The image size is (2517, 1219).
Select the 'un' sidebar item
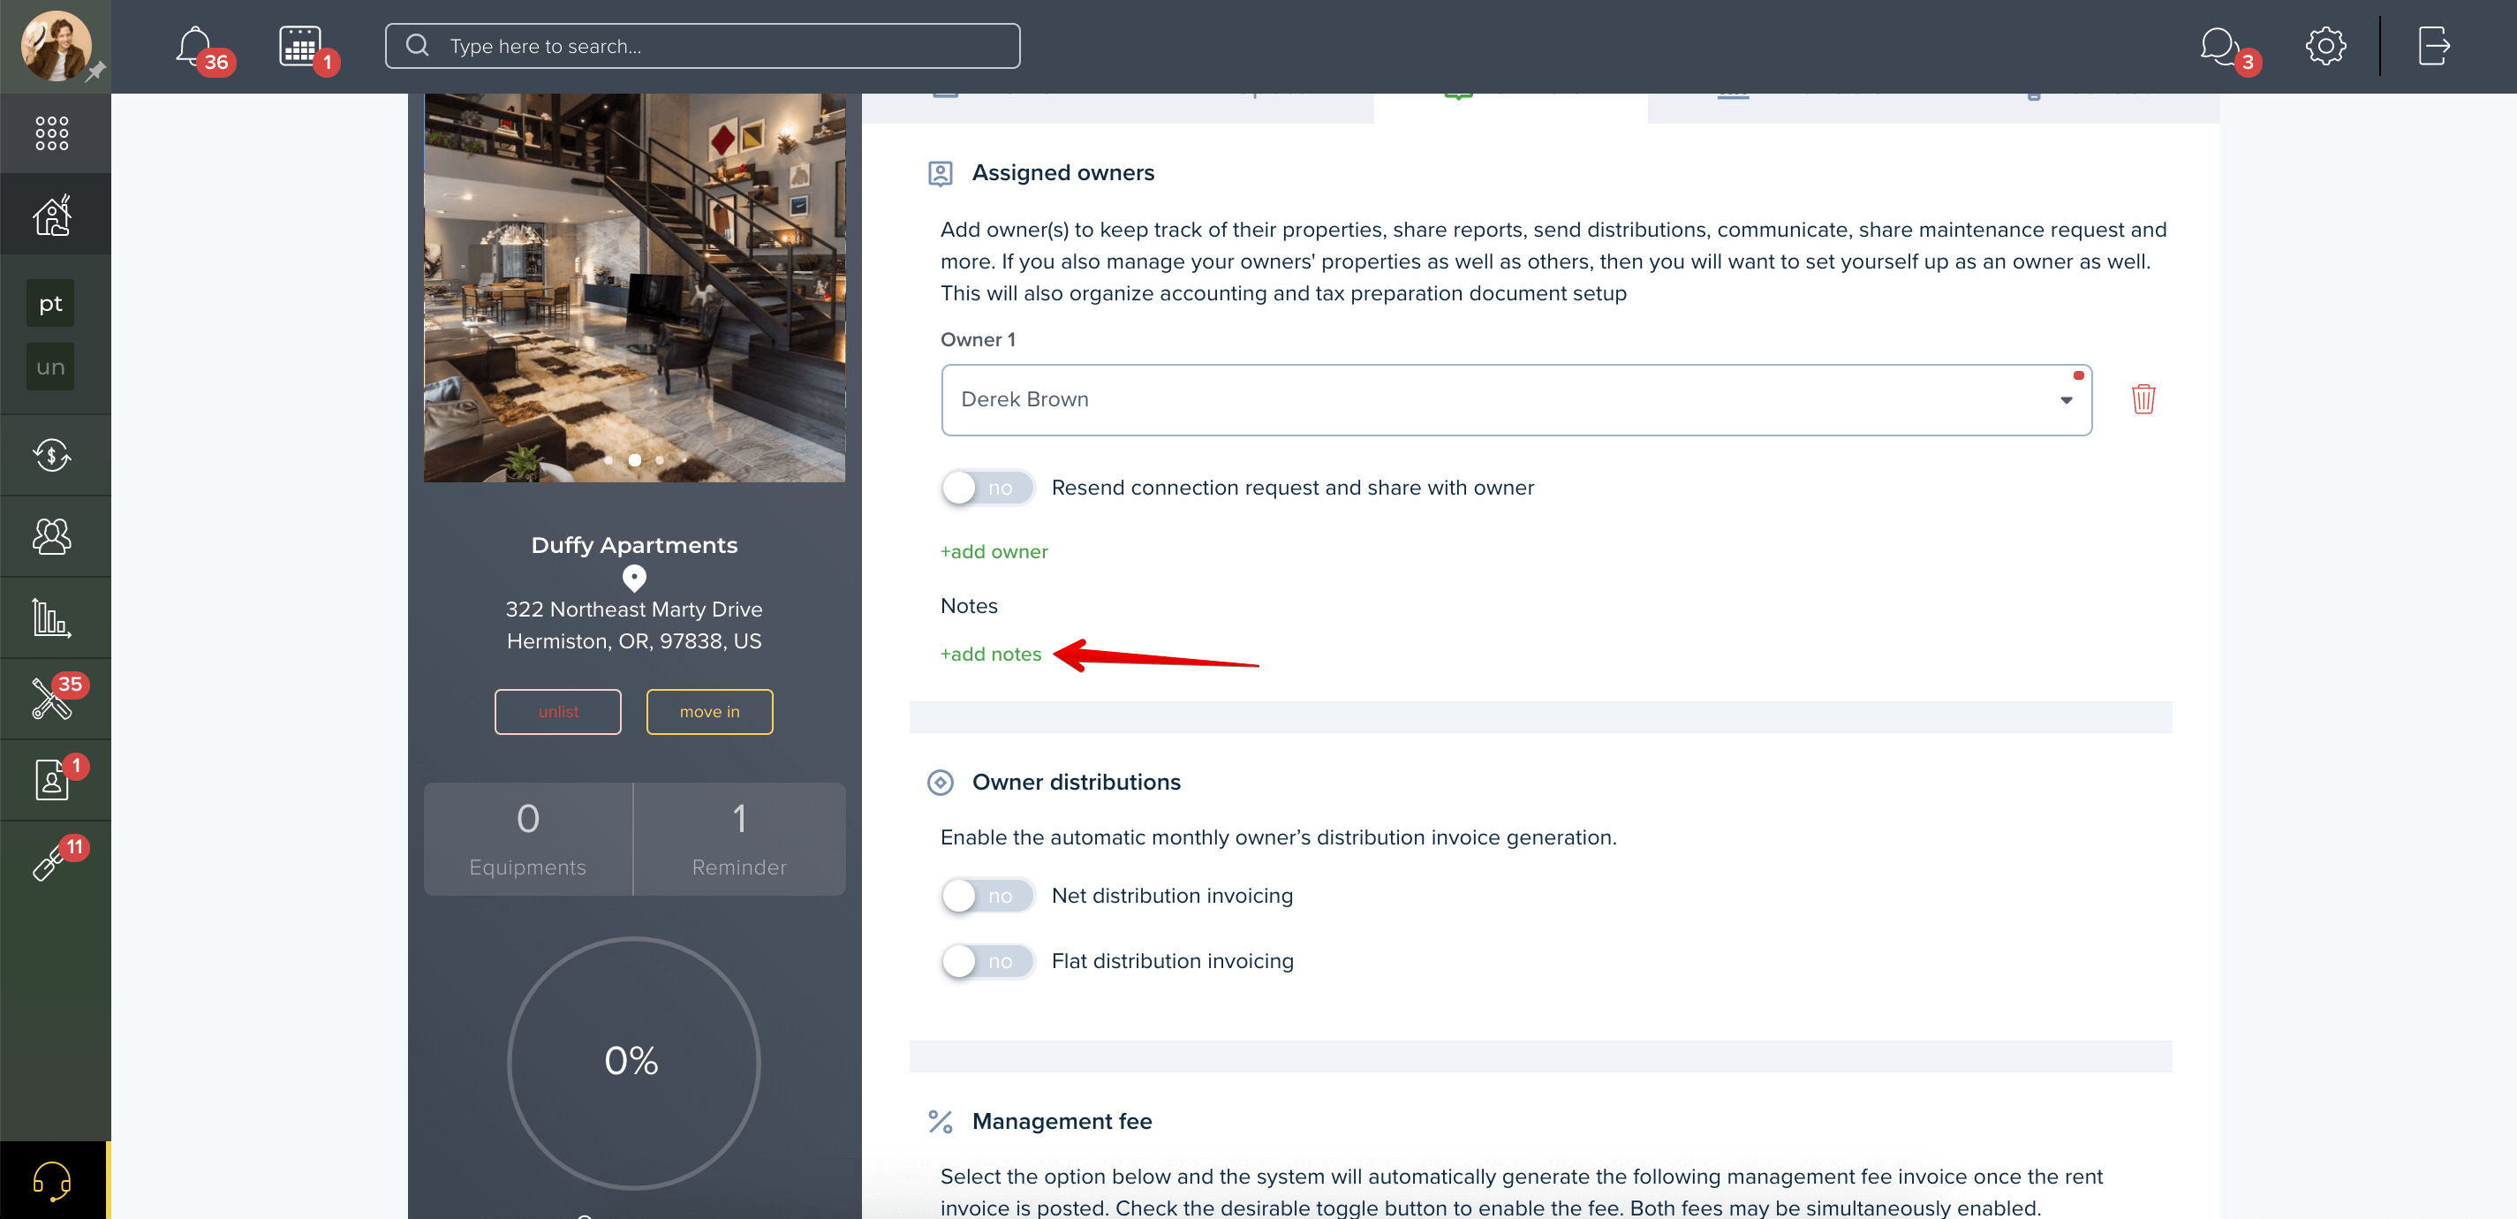(x=49, y=367)
